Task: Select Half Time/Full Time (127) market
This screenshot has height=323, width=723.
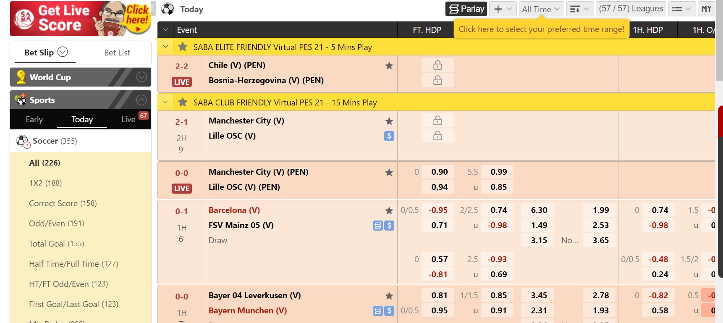Action: click(x=73, y=264)
